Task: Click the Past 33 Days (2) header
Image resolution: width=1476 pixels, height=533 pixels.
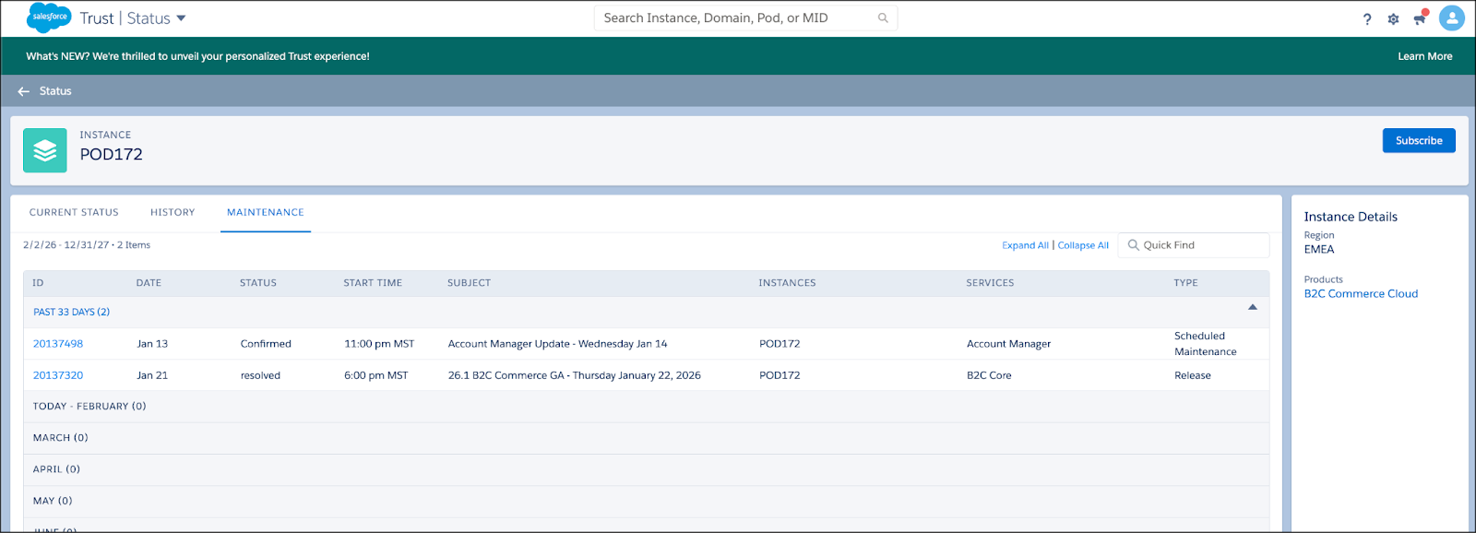Action: coord(72,312)
